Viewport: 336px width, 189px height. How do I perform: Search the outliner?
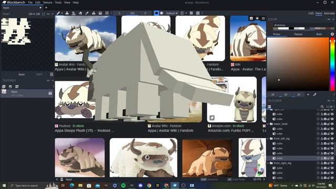point(322,107)
